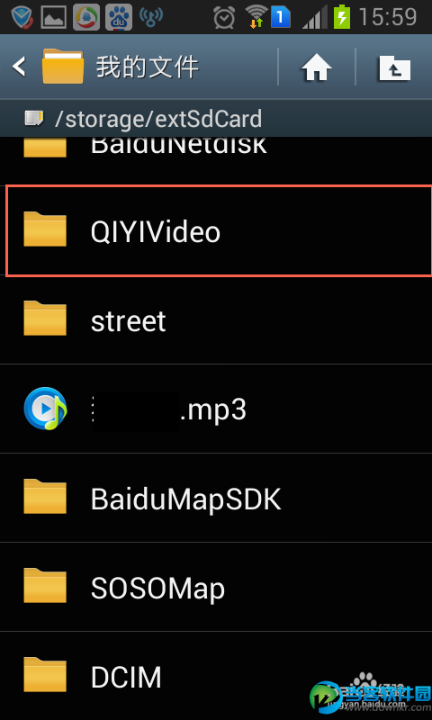The width and height of the screenshot is (432, 720).
Task: Open the DCIM folder
Action: point(216,676)
